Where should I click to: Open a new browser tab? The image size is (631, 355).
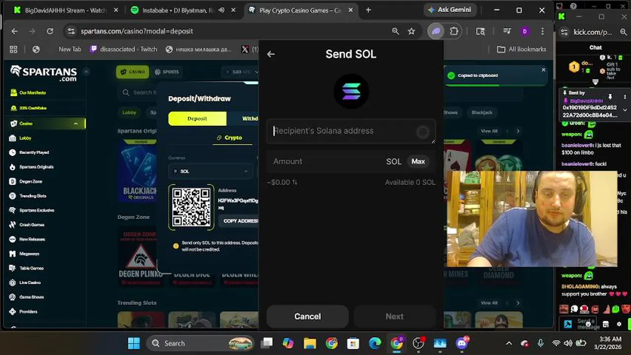(x=368, y=10)
